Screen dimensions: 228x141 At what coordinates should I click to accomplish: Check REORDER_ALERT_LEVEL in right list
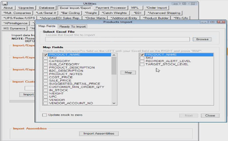pos(142,61)
